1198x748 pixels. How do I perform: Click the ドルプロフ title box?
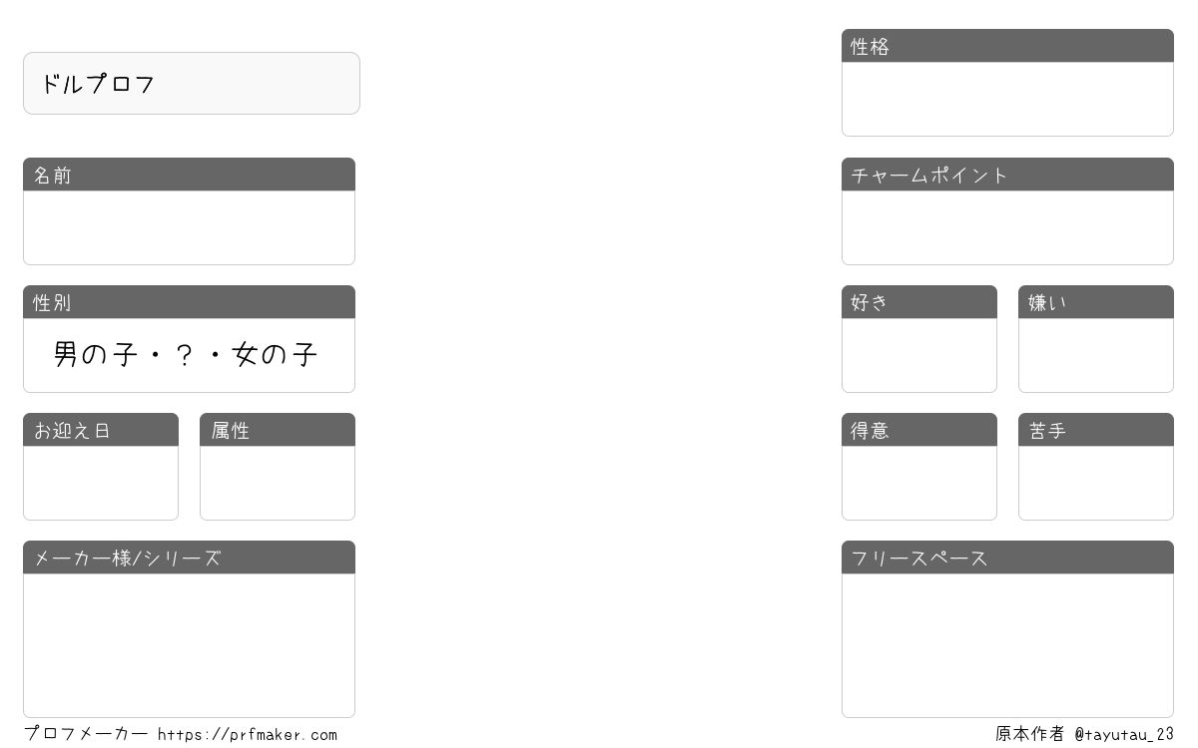[192, 84]
